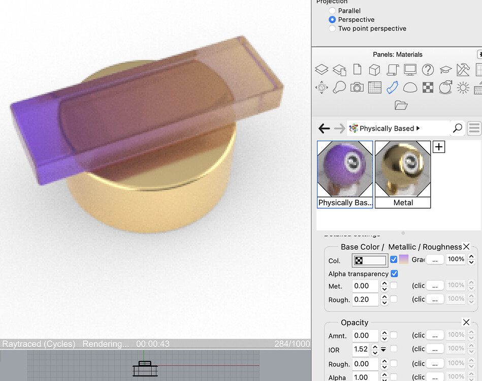Screen dimensions: 482x381
Task: Open the IOR presets dropdown arrow
Action: [383, 349]
